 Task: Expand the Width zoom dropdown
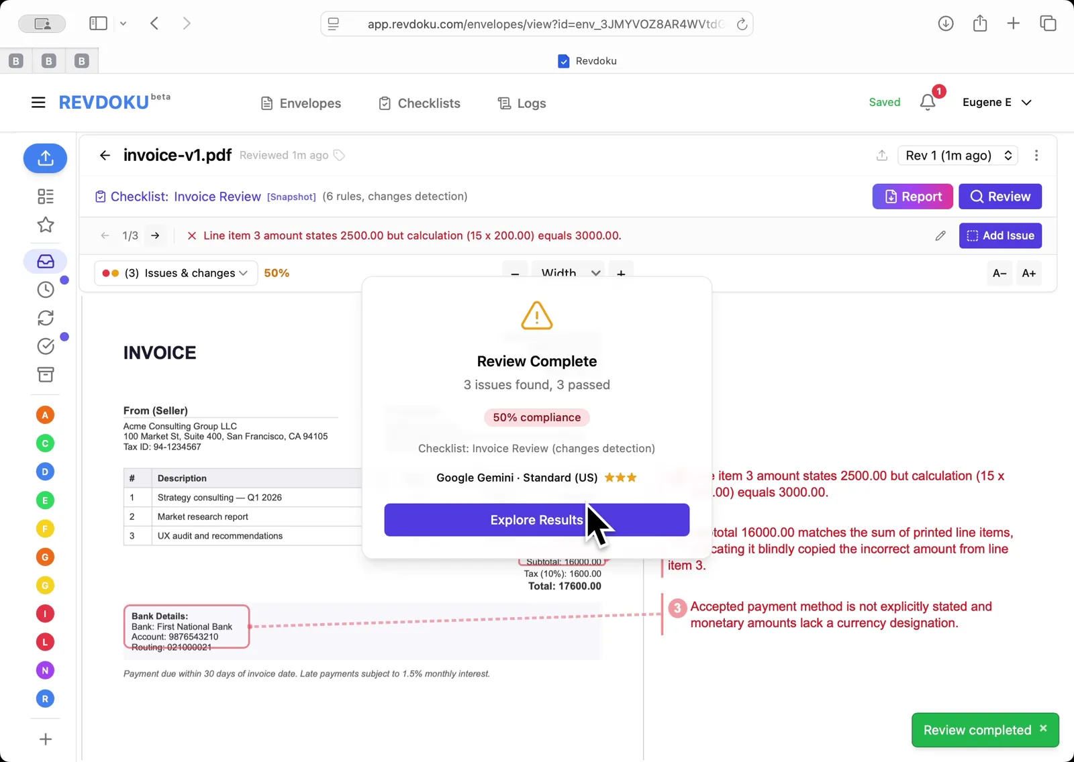pos(567,273)
